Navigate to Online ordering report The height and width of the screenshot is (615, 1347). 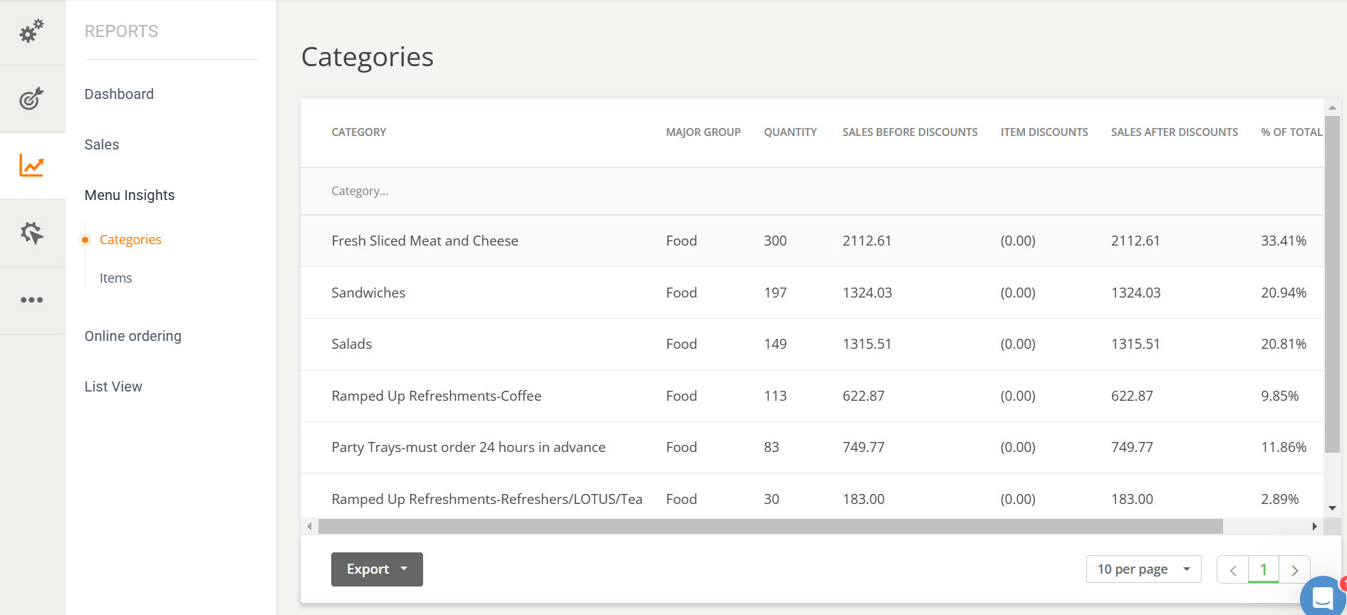click(x=132, y=336)
